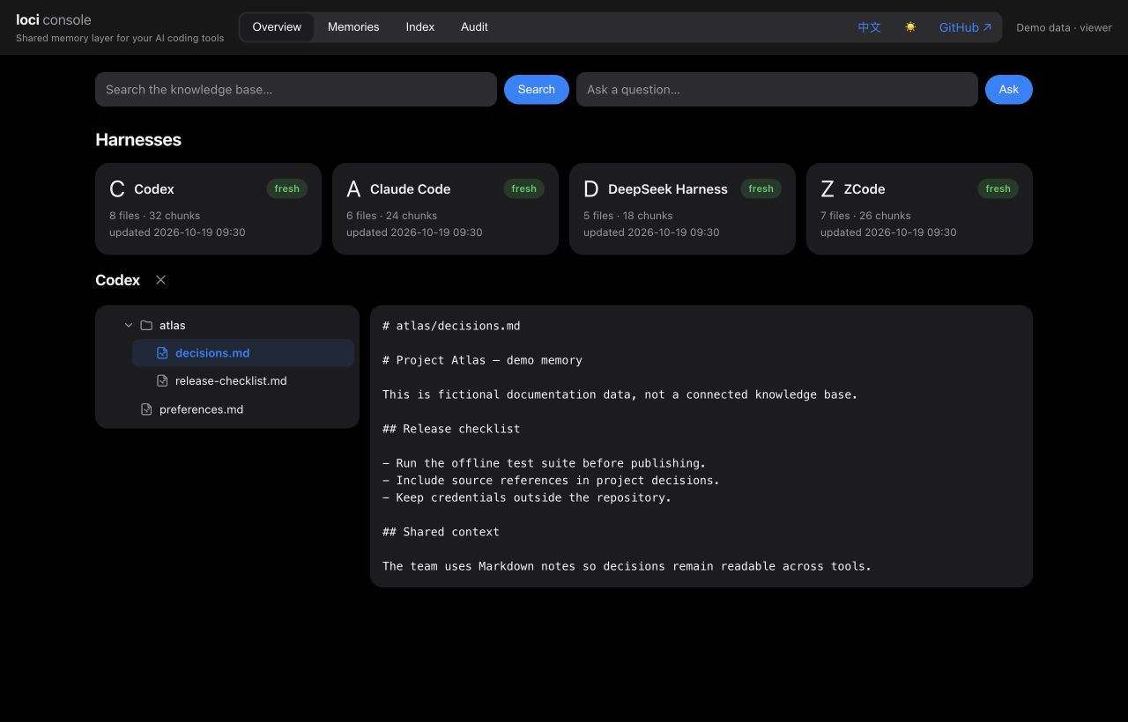Click the decisions.md file icon
Viewport: 1128px width, 722px height.
[x=162, y=353]
